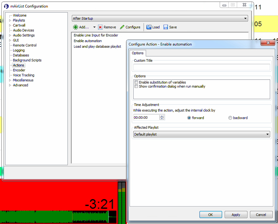Viewport: 278px width, 224px height.
Task: Expand the Playlists tree node
Action: point(10,20)
